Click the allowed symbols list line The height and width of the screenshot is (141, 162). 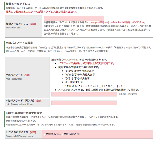pos(94,86)
